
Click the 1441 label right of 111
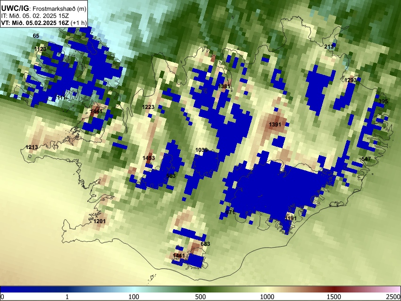click(96, 111)
